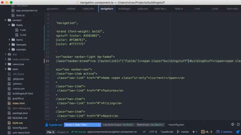Viewport: 241px width, 135px height.
Task: Switch to the field.ts tab
Action: pos(179,9)
